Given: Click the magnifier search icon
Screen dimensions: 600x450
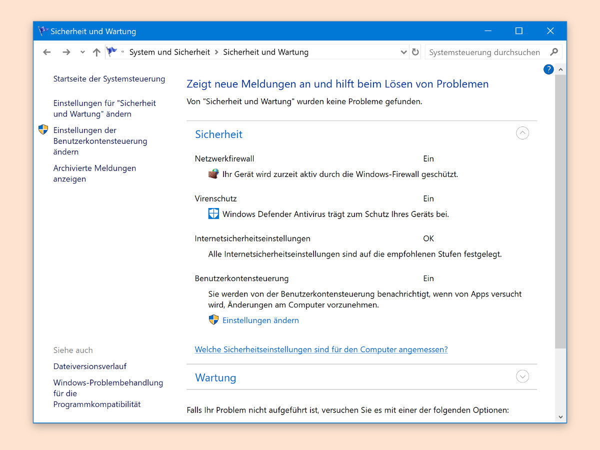Looking at the screenshot, I should (x=554, y=51).
